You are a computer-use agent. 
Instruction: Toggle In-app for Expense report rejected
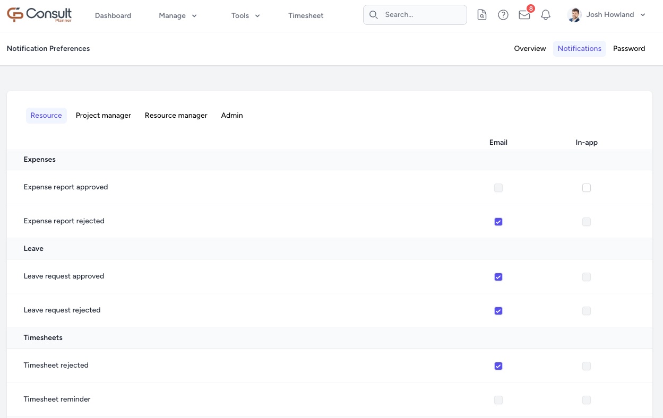[586, 222]
